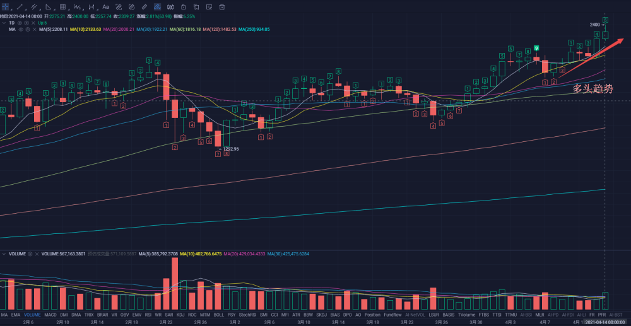Select the triangle shape tool

coord(49,7)
